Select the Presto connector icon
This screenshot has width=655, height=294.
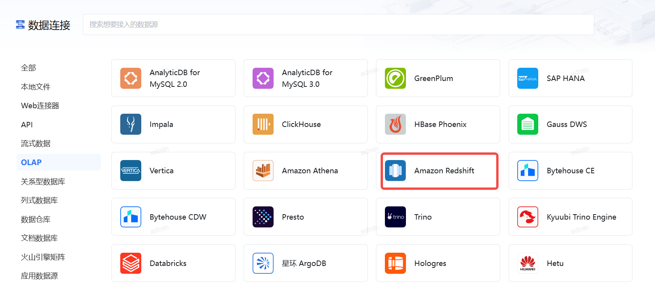click(x=263, y=217)
